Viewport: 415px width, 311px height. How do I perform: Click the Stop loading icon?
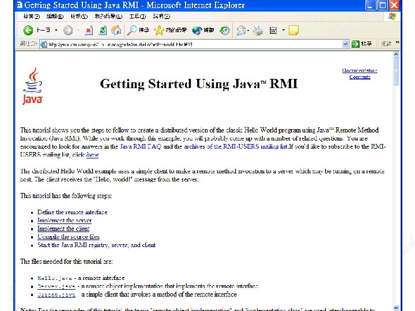[x=89, y=31]
